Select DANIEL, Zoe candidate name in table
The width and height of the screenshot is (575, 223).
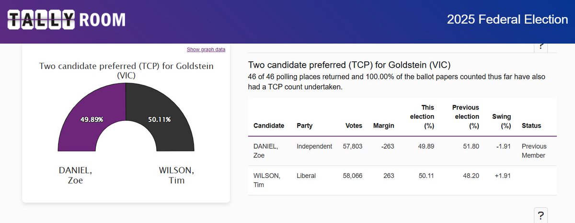point(265,151)
